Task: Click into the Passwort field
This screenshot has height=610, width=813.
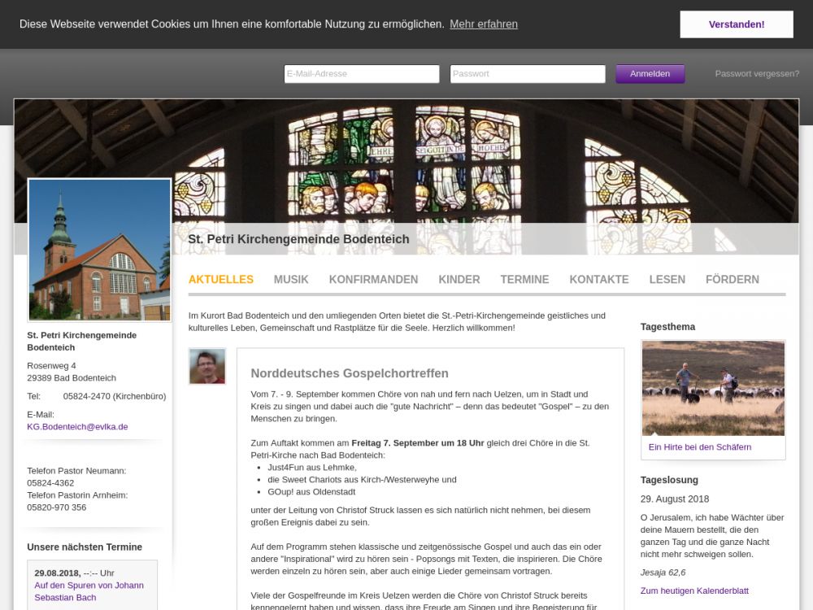Action: coord(527,74)
